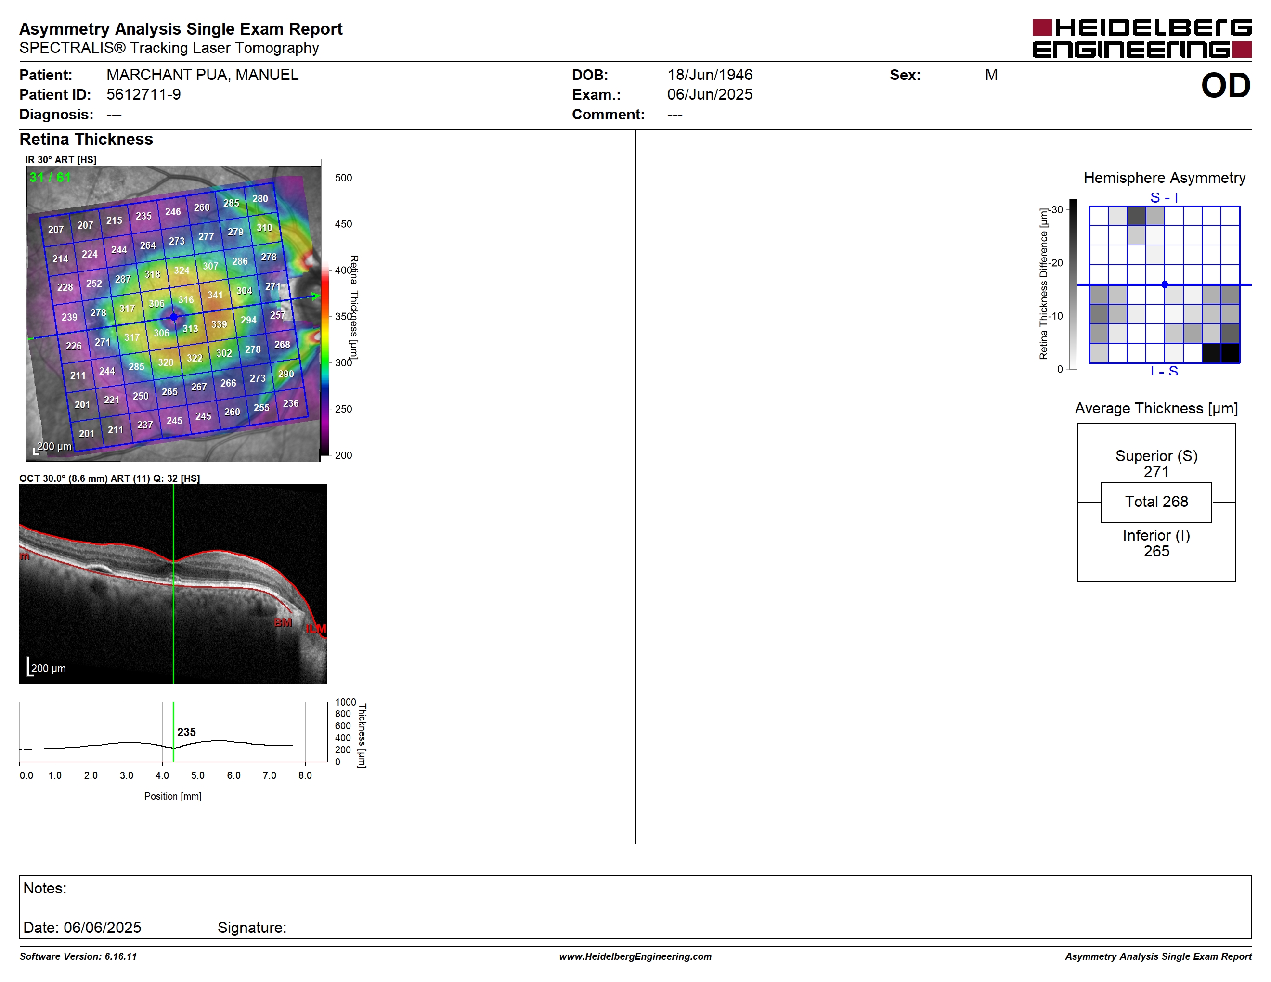1271x982 pixels.
Task: Click the grayscale thickness difference scale bar
Action: [x=1074, y=284]
